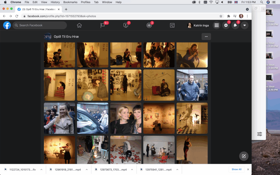Open the notifications bell
Image resolution: width=280 pixels, height=175 pixels.
tap(235, 25)
